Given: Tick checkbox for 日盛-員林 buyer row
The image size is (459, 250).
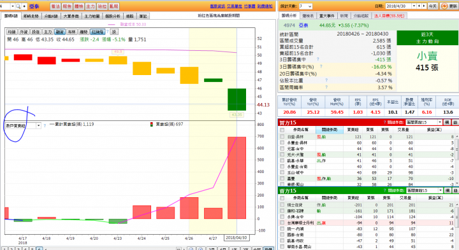Looking at the screenshot, I should [x=282, y=136].
